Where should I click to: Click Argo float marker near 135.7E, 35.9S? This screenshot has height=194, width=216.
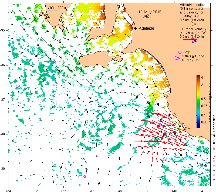[x=55, y=62]
